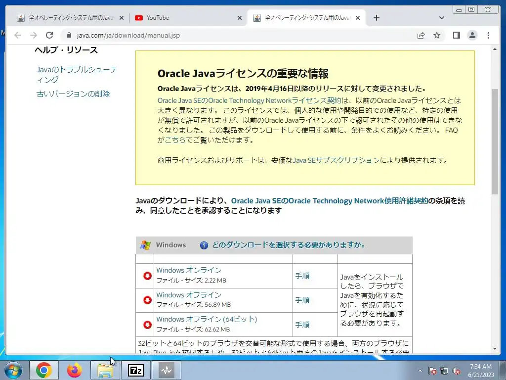Expand the tab search chevron
This screenshot has width=506, height=380.
click(442, 18)
